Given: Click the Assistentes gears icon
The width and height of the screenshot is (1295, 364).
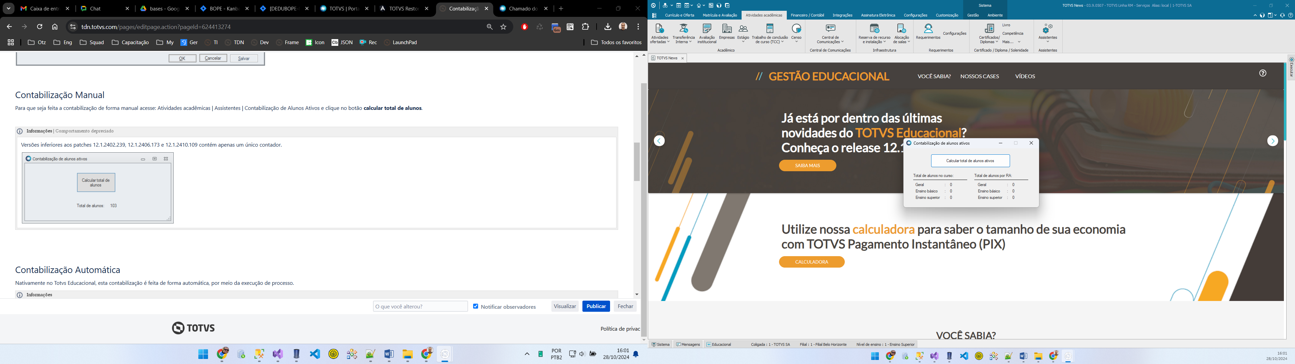Looking at the screenshot, I should [x=1048, y=29].
